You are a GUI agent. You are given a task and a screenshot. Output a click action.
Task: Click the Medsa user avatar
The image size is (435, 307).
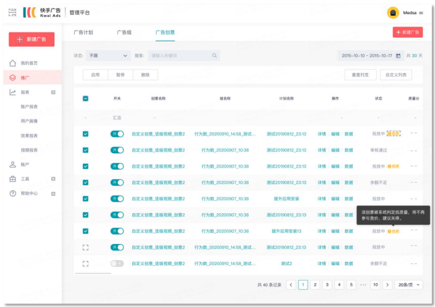[393, 13]
